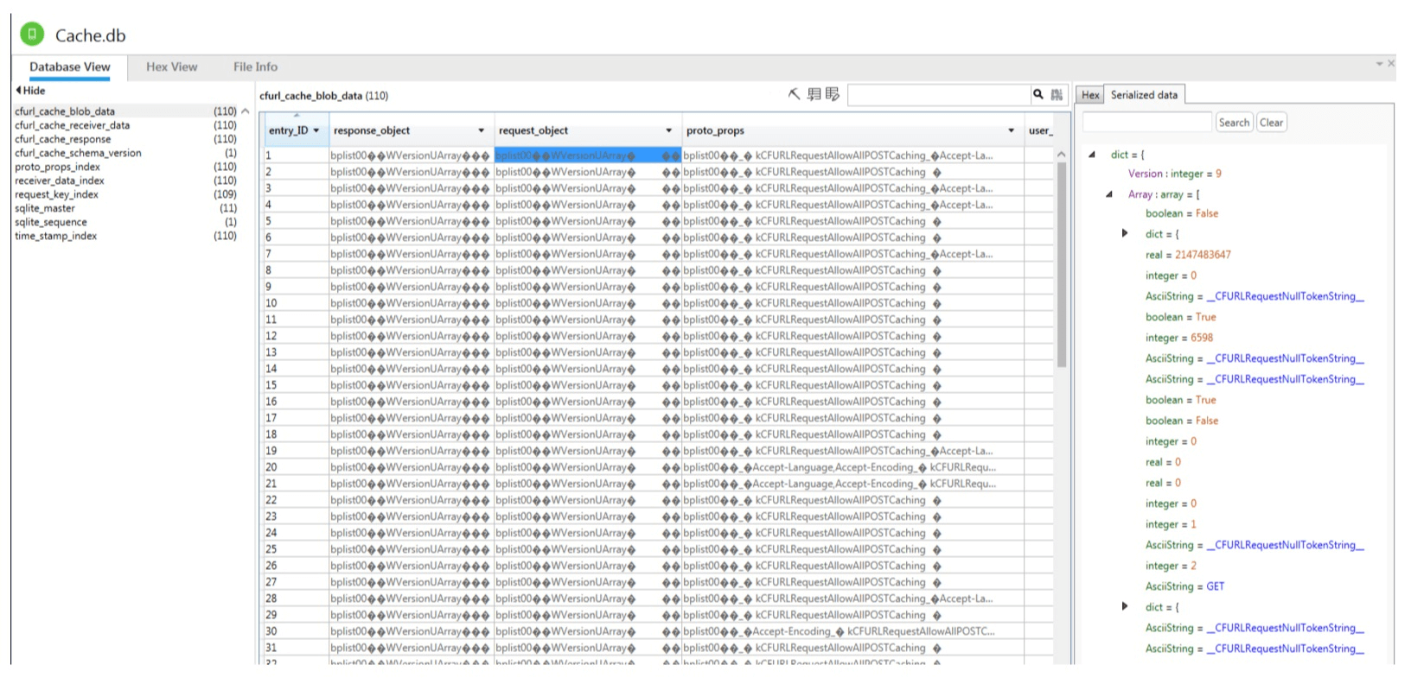Click the grid icon next to the magnifier
The width and height of the screenshot is (1411, 684).
pyautogui.click(x=1057, y=95)
